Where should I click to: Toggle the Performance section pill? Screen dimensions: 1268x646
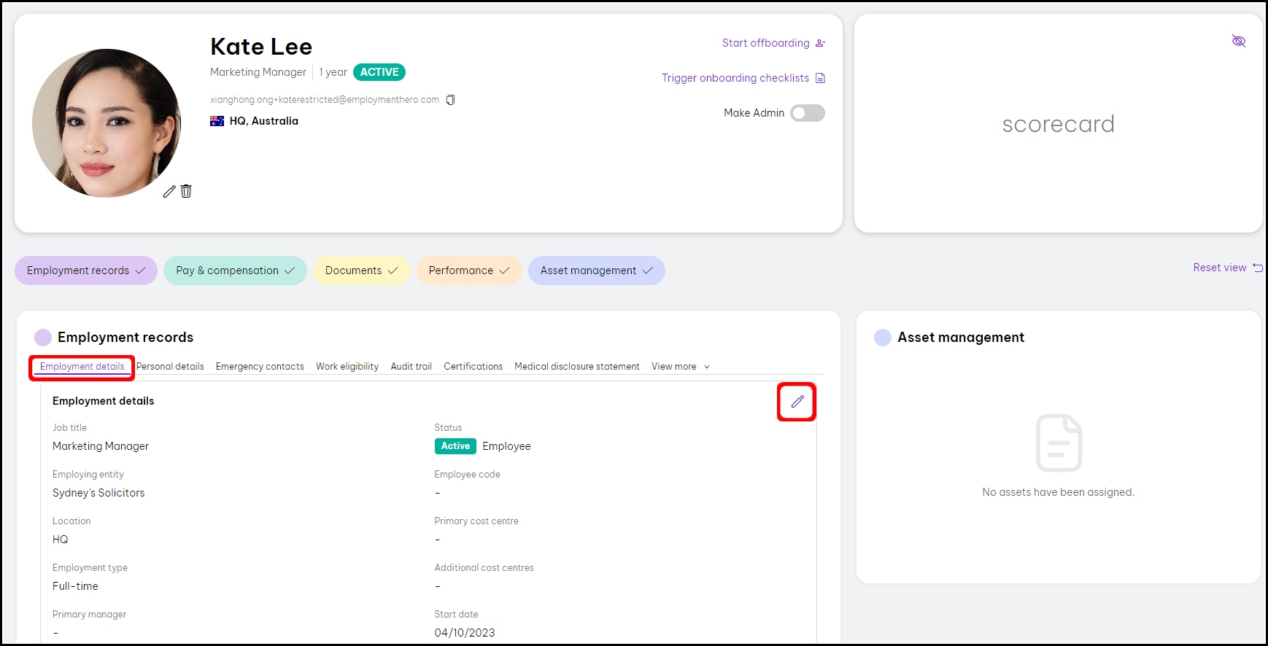coord(468,271)
